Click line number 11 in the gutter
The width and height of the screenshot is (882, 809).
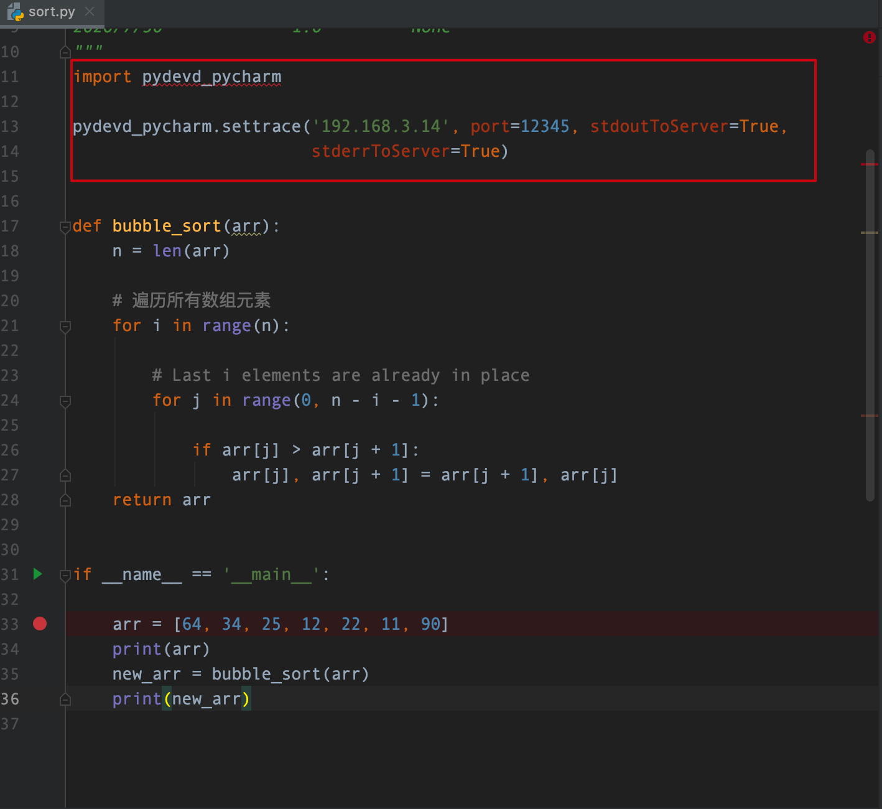(10, 77)
